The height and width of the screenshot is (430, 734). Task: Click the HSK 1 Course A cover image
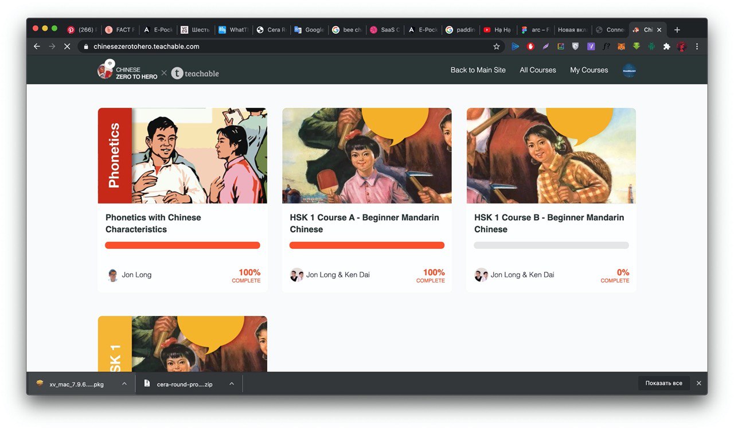[367, 155]
